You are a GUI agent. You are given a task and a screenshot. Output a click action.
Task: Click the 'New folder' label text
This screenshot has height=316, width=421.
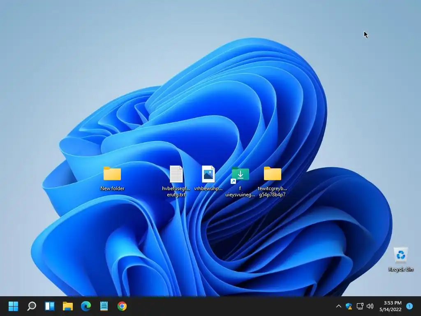112,188
